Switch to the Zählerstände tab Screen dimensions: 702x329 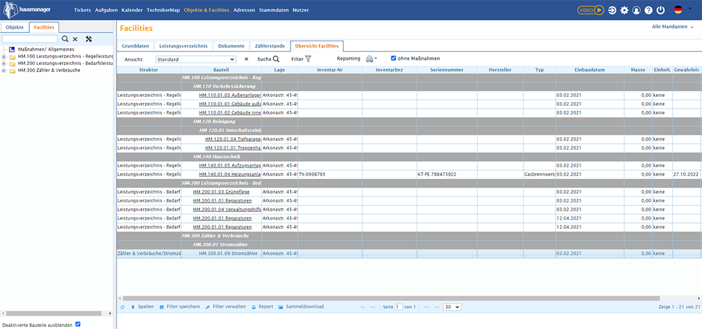270,46
